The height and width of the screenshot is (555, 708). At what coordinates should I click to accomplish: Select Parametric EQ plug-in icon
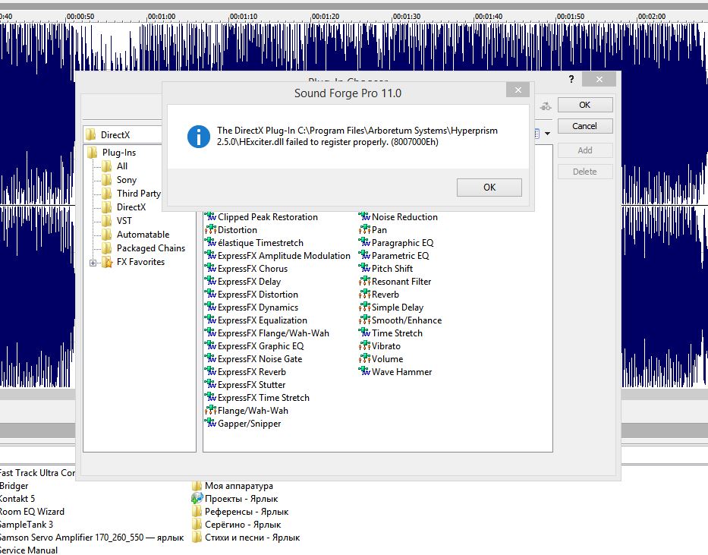tap(364, 256)
